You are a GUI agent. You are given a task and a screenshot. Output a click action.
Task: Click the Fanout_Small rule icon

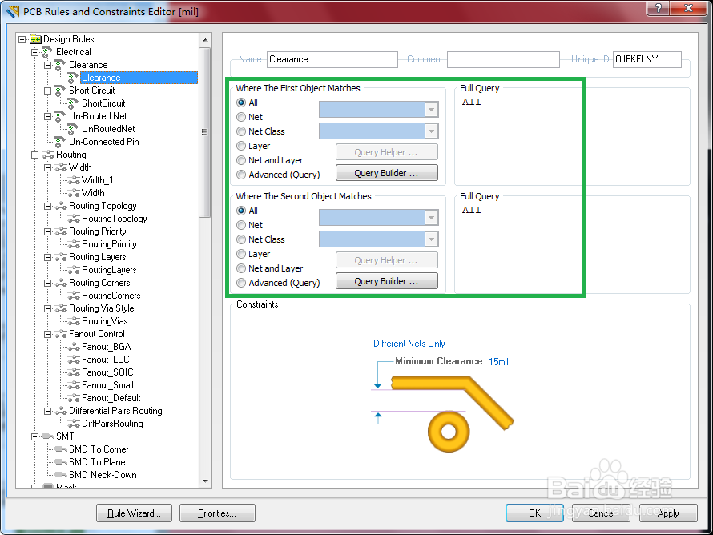pos(74,385)
